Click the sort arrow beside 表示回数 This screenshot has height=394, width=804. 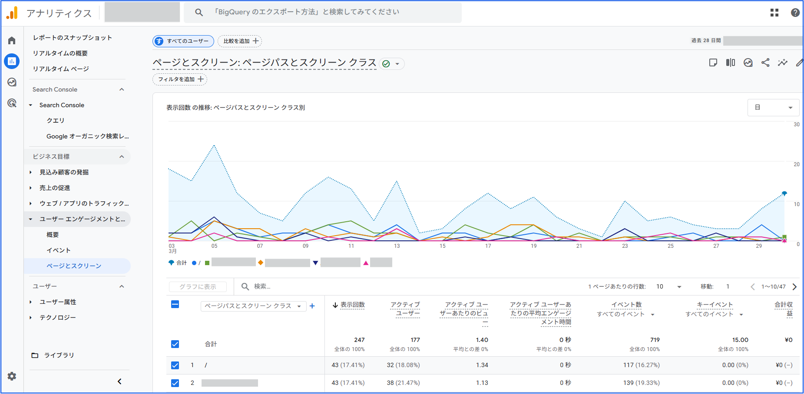[335, 305]
